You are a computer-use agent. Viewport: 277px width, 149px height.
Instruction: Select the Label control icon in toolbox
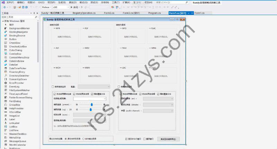6,119
